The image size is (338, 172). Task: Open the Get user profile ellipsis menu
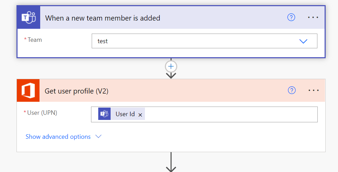[314, 90]
